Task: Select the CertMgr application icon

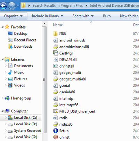Action: (56, 53)
